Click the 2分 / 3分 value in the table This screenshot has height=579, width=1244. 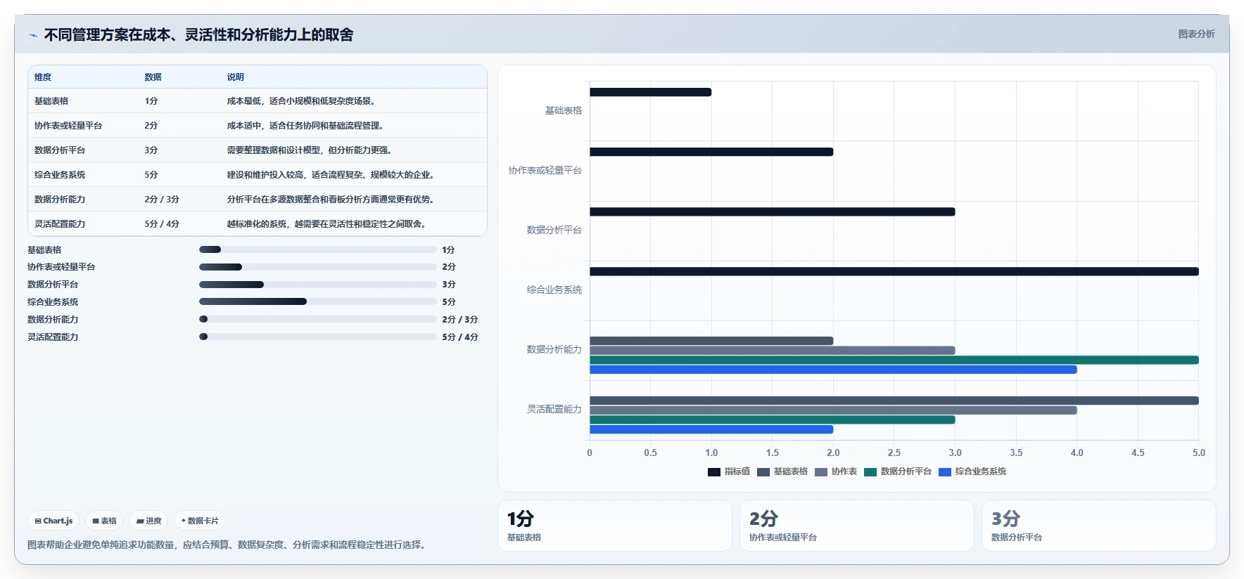162,200
